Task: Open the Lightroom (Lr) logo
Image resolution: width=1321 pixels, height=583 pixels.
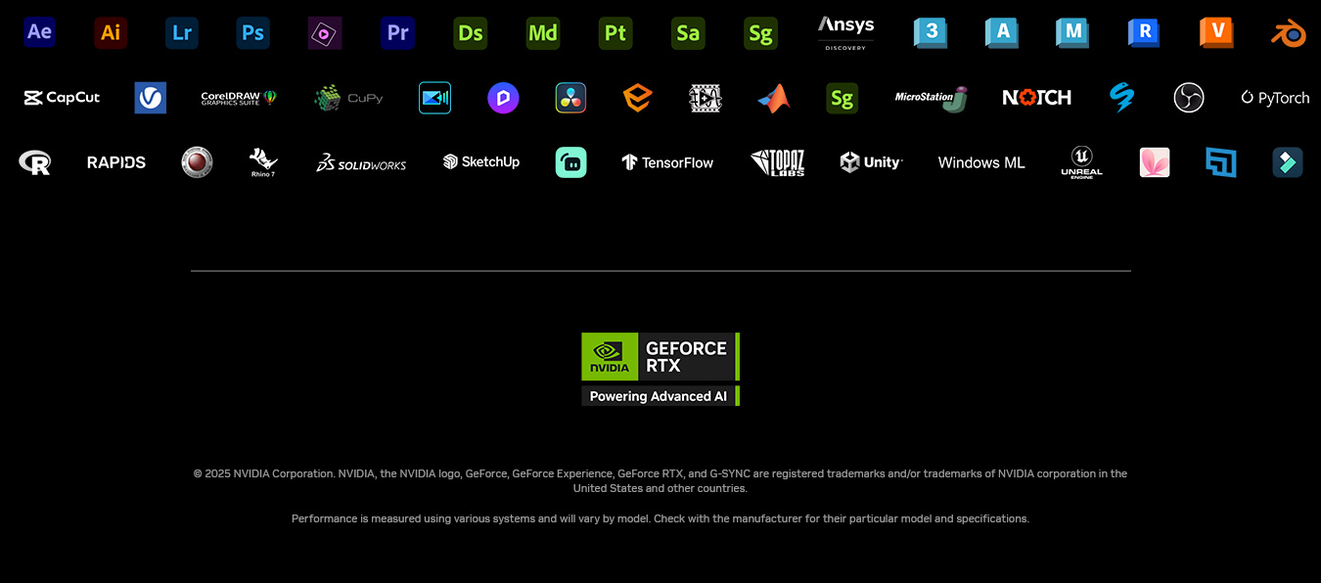Action: (x=182, y=32)
